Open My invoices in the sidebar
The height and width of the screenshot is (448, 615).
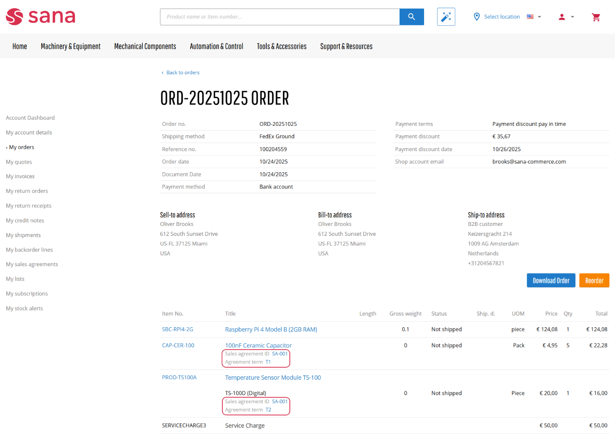pyautogui.click(x=20, y=177)
